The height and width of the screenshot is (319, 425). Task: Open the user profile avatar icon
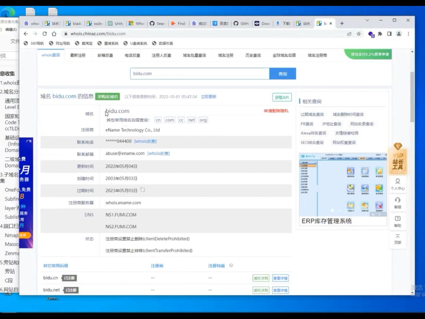pos(399,34)
